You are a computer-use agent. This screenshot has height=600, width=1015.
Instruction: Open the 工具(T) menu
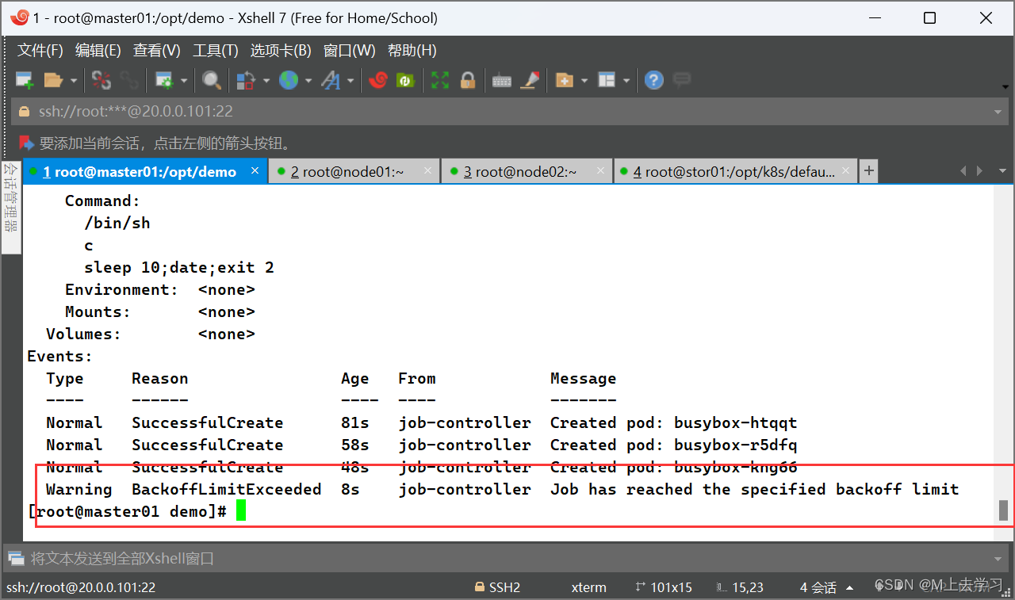[216, 51]
